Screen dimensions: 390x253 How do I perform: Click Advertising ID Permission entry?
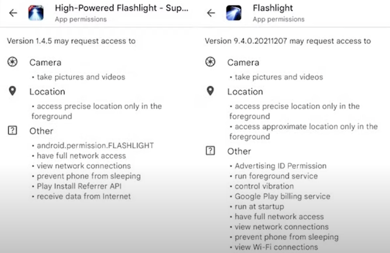(x=281, y=166)
